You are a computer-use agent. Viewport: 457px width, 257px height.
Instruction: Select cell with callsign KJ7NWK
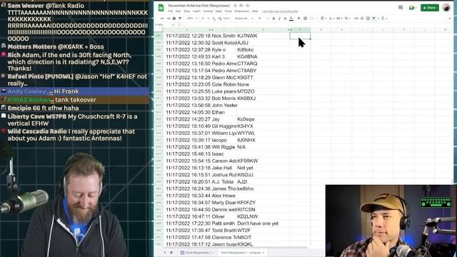point(263,36)
